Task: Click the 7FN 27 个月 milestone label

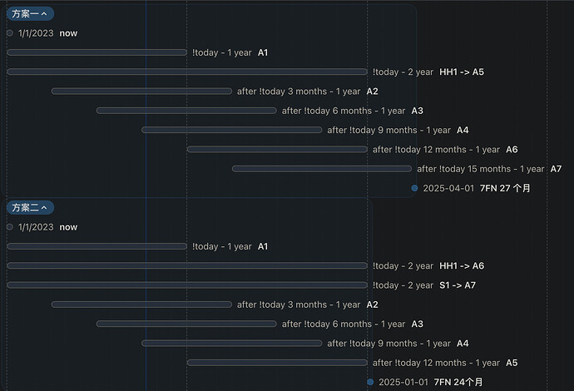Action: point(505,188)
